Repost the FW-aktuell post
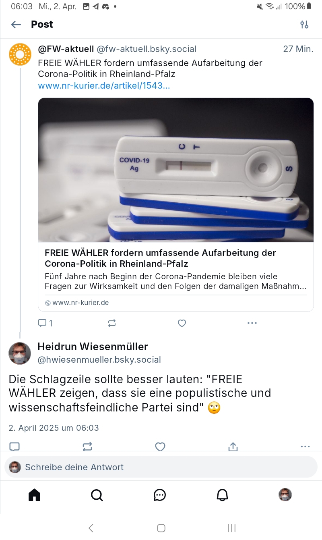 pyautogui.click(x=112, y=323)
